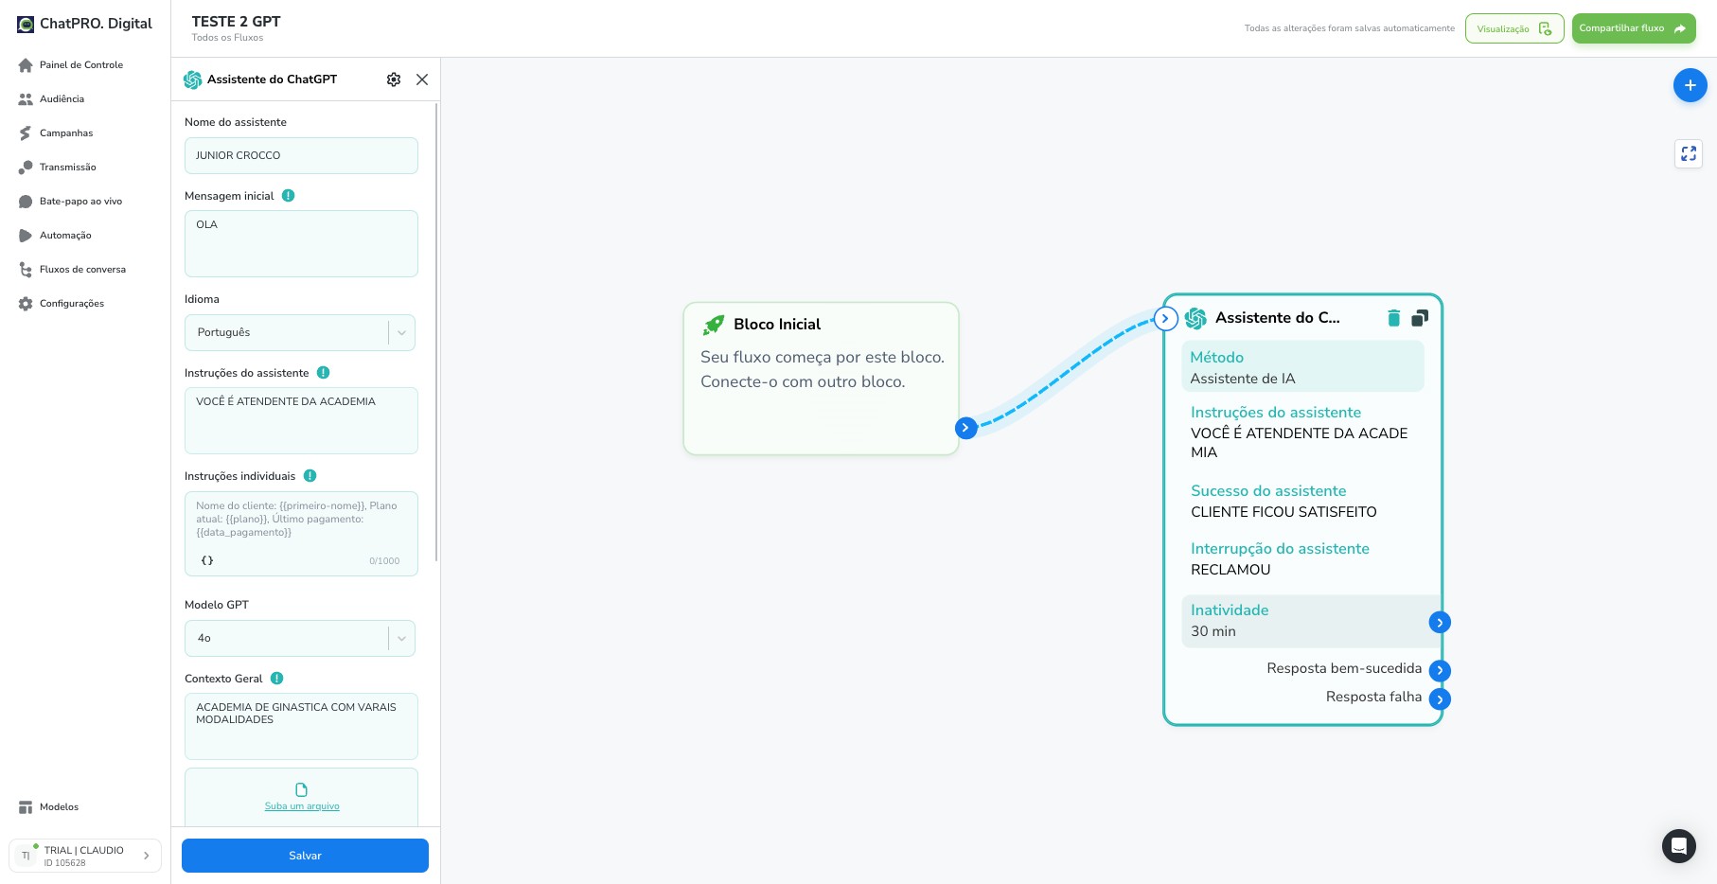Focus the Nome do assistente field
This screenshot has height=884, width=1717.
301,155
